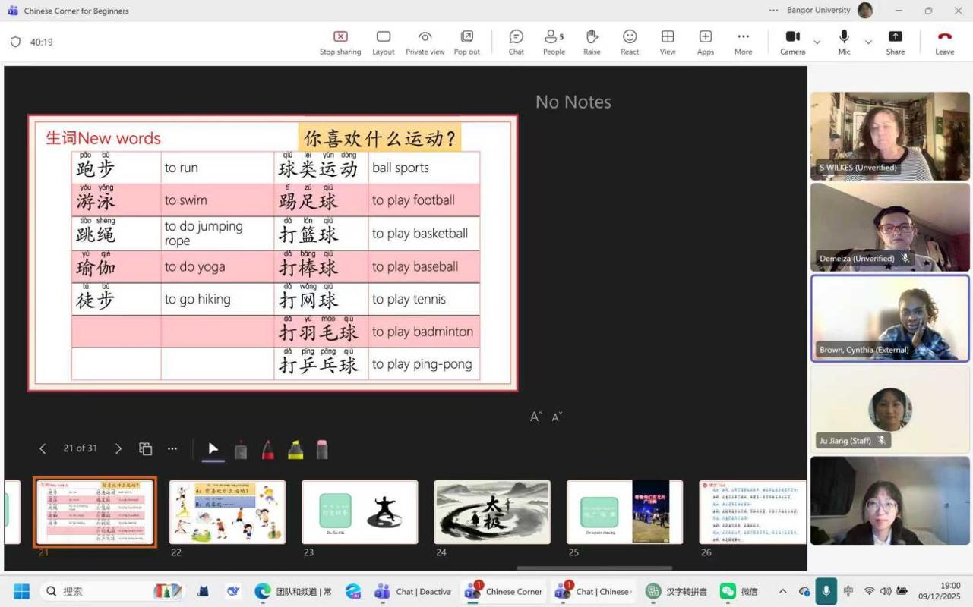Show the People participants list

point(553,42)
